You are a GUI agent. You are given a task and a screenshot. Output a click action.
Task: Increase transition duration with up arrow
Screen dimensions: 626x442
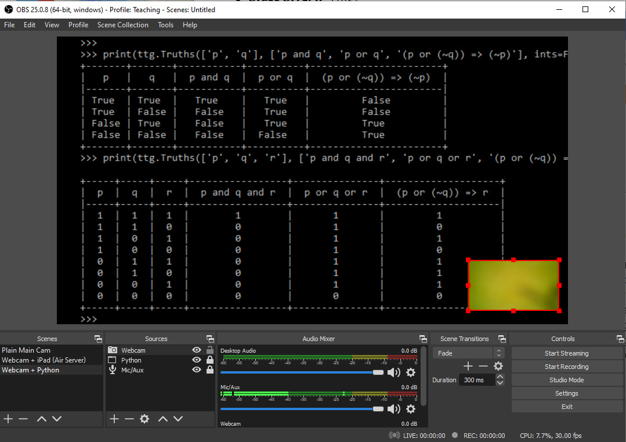tap(500, 377)
